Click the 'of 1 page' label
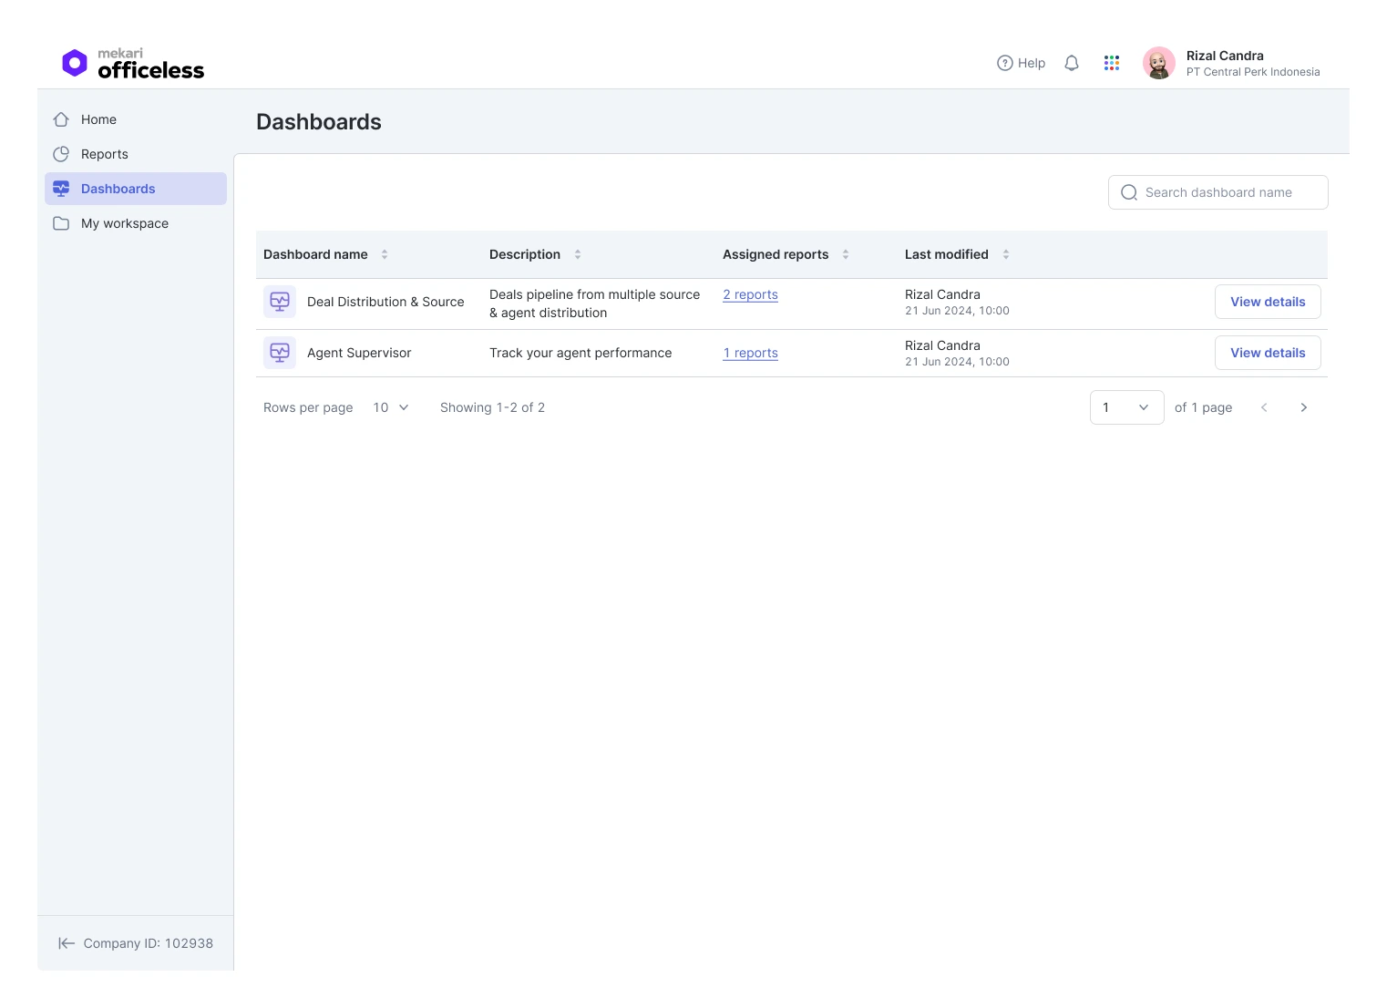Viewport: 1387px width, 1008px height. (1203, 407)
